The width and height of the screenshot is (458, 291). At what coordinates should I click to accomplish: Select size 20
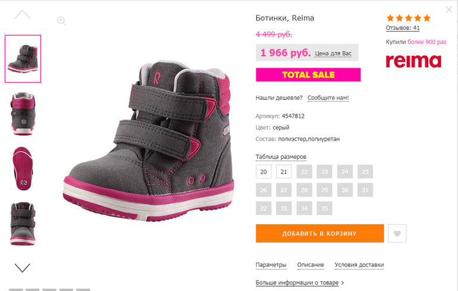tap(263, 172)
